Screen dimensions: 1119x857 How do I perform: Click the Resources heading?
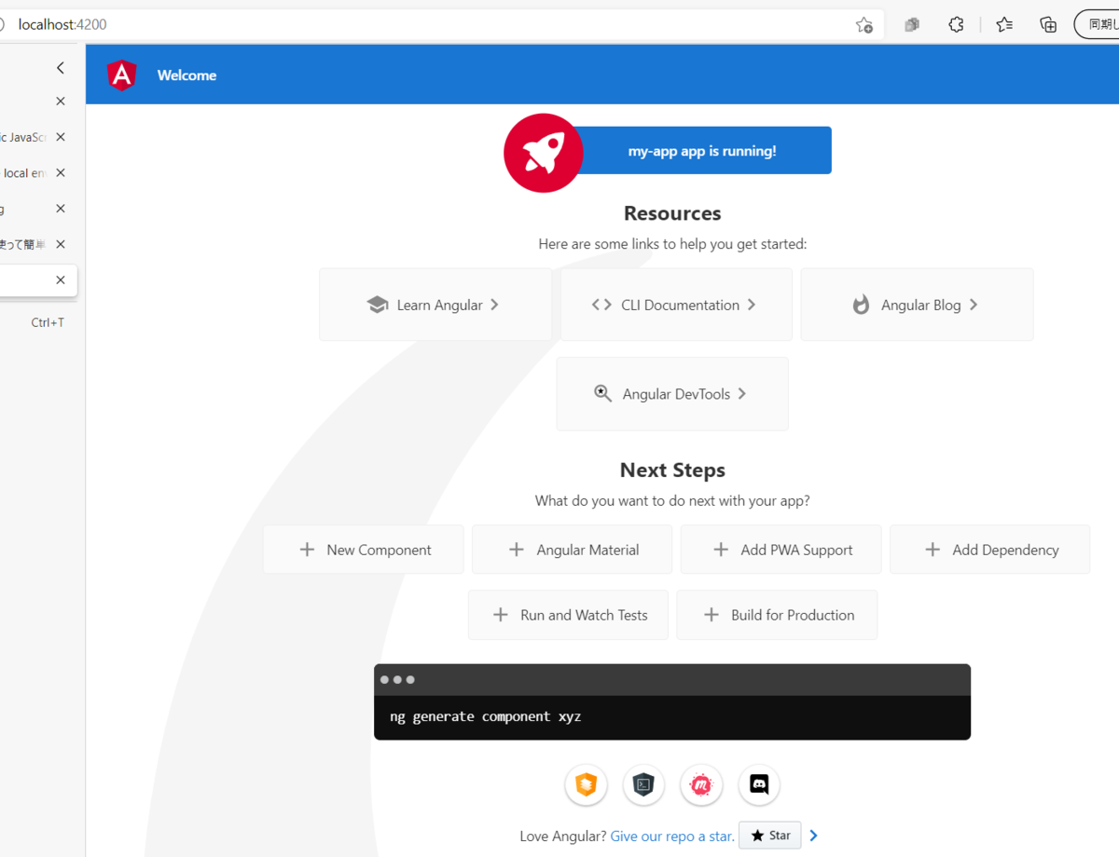click(x=672, y=213)
